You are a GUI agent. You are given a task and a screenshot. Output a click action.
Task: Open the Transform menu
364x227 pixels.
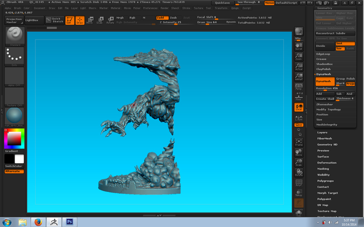221,8
